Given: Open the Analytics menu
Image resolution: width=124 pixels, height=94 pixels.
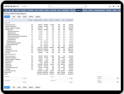Looking at the screenshot, I should [x=47, y=10].
